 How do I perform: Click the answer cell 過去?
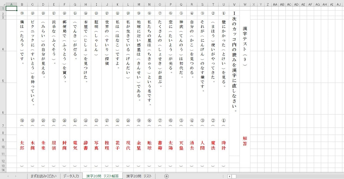click(192, 145)
